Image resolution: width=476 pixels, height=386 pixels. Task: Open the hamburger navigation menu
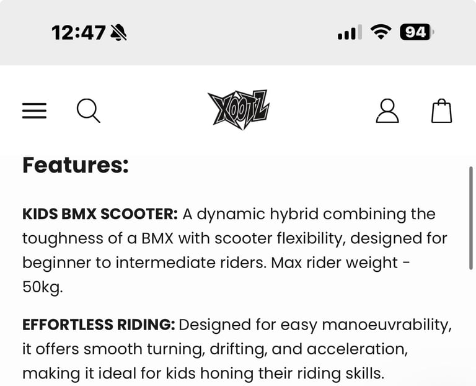click(x=34, y=110)
